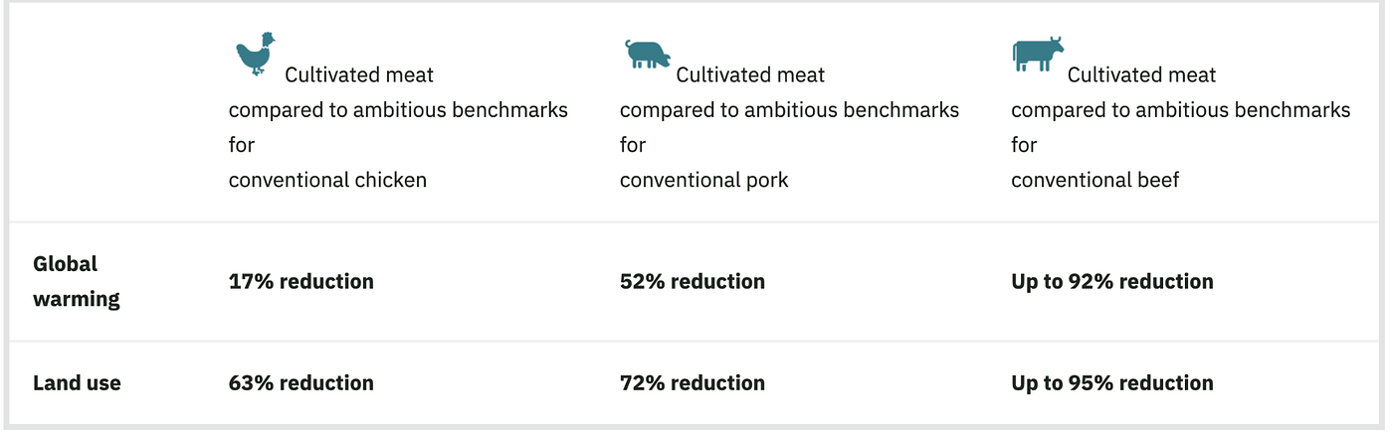
Task: Click "conventional chicken" text
Action: click(327, 180)
